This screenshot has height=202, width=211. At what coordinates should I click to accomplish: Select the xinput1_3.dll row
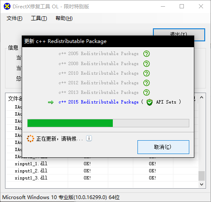102,178
